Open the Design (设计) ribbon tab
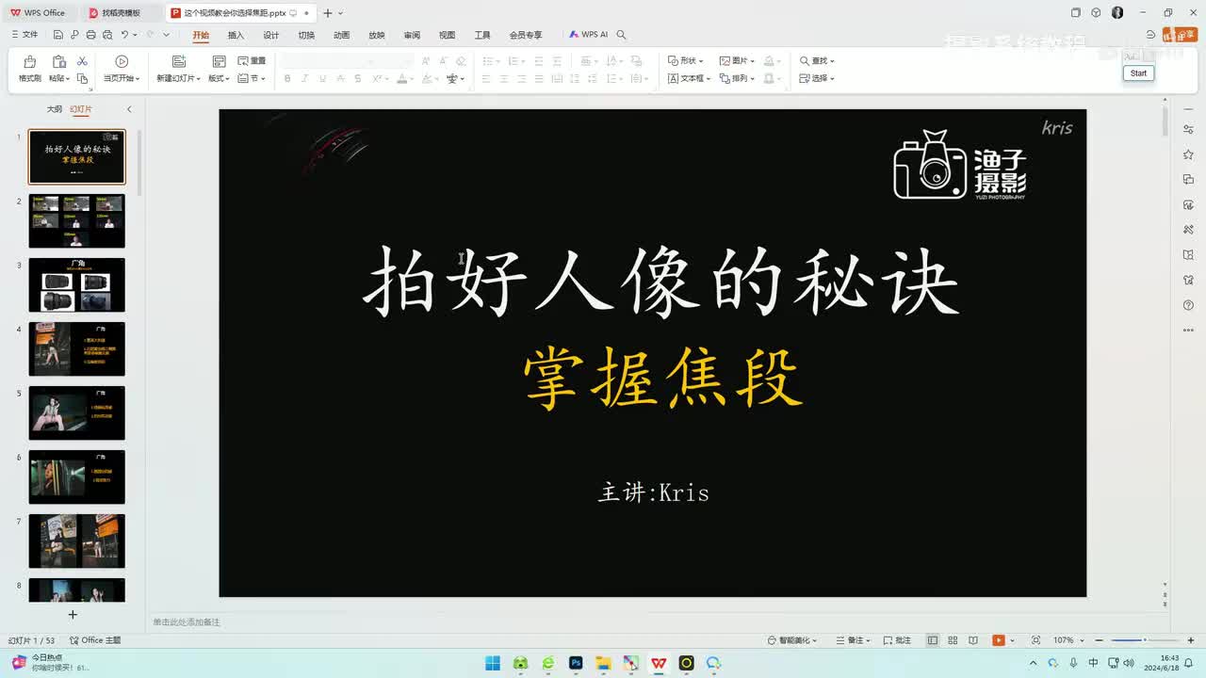Screen dimensions: 1206x678 click(x=271, y=35)
